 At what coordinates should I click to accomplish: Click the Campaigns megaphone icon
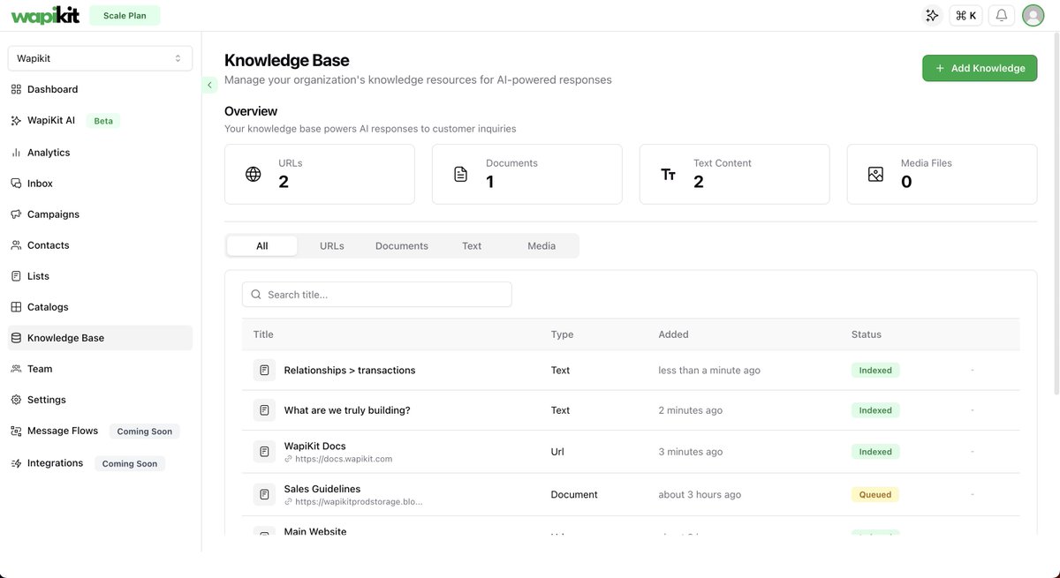click(16, 214)
